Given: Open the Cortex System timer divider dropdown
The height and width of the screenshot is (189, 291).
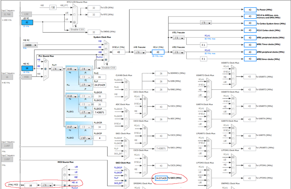Looking at the screenshot, I should 206,23.
